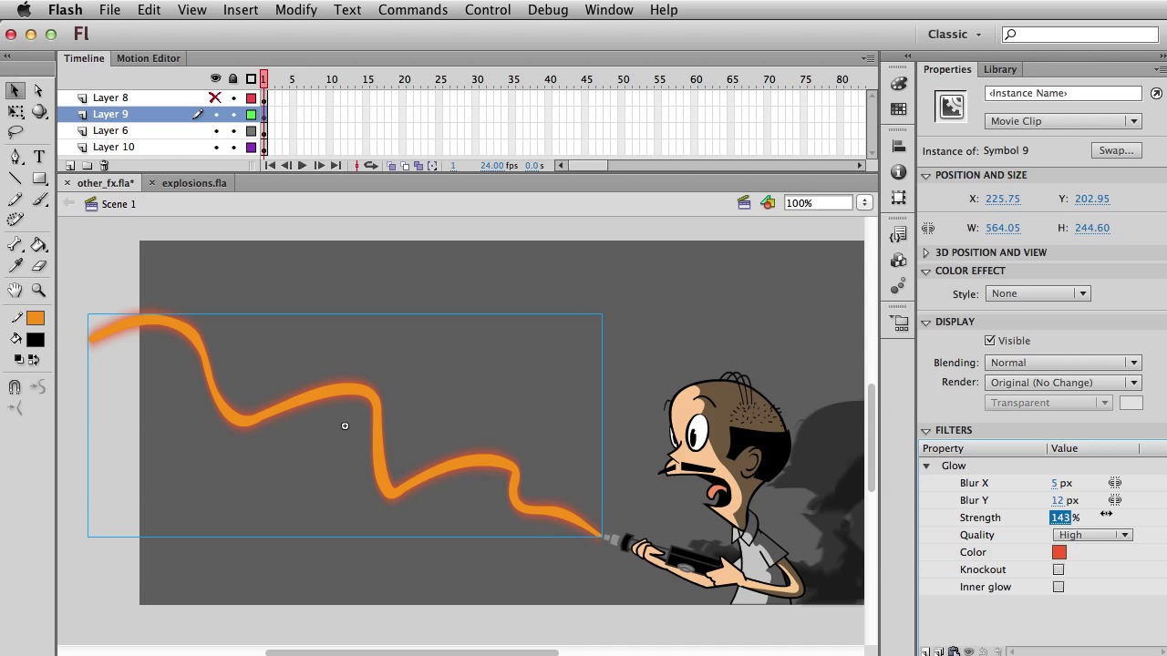1167x656 pixels.
Task: Select the Paint Bucket tool
Action: point(39,245)
